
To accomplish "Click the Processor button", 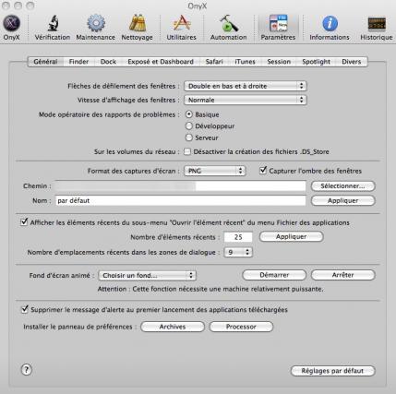I will coord(241,327).
